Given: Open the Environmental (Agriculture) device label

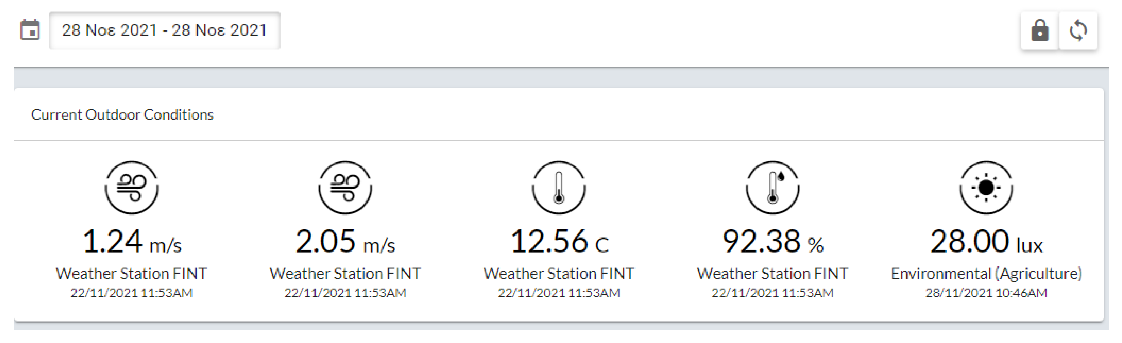Looking at the screenshot, I should click(x=986, y=274).
